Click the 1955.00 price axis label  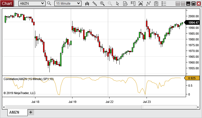(x=193, y=68)
